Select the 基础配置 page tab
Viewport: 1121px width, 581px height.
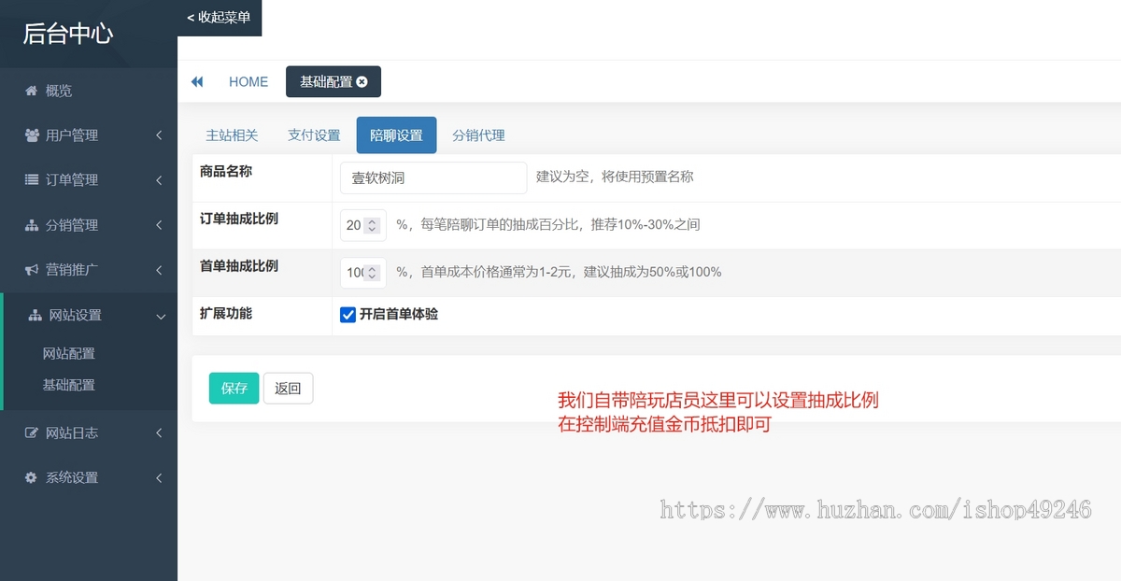333,82
